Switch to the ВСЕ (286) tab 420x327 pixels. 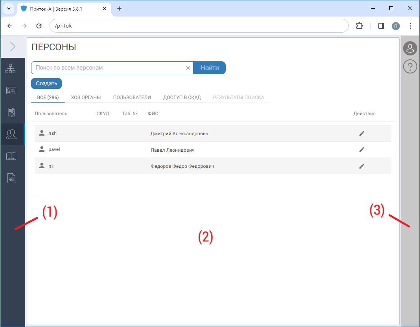pyautogui.click(x=48, y=97)
